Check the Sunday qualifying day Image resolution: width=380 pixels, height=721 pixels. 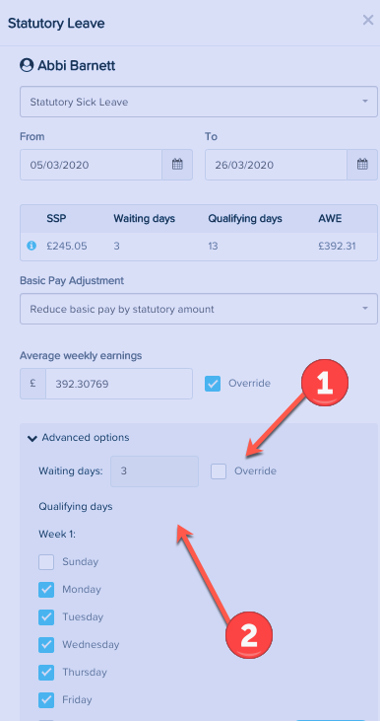(46, 562)
